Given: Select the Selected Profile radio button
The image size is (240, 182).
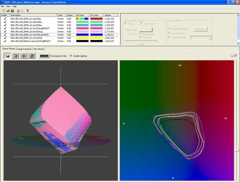Looking at the screenshot, I should pyautogui.click(x=169, y=37).
